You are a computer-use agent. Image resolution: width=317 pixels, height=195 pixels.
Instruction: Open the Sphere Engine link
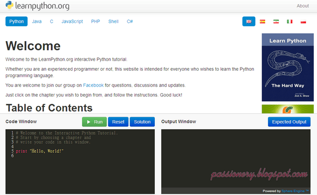(295, 191)
